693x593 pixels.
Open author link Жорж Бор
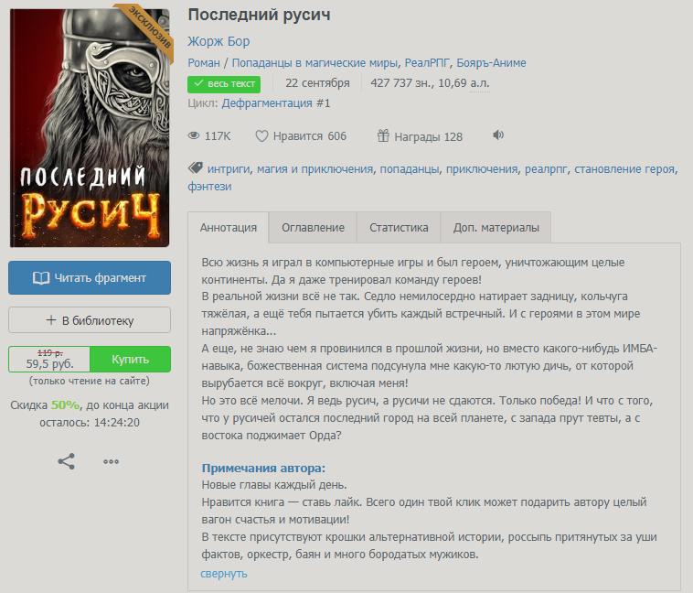[219, 41]
